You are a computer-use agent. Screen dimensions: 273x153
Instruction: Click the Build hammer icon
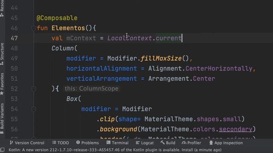coord(163,143)
